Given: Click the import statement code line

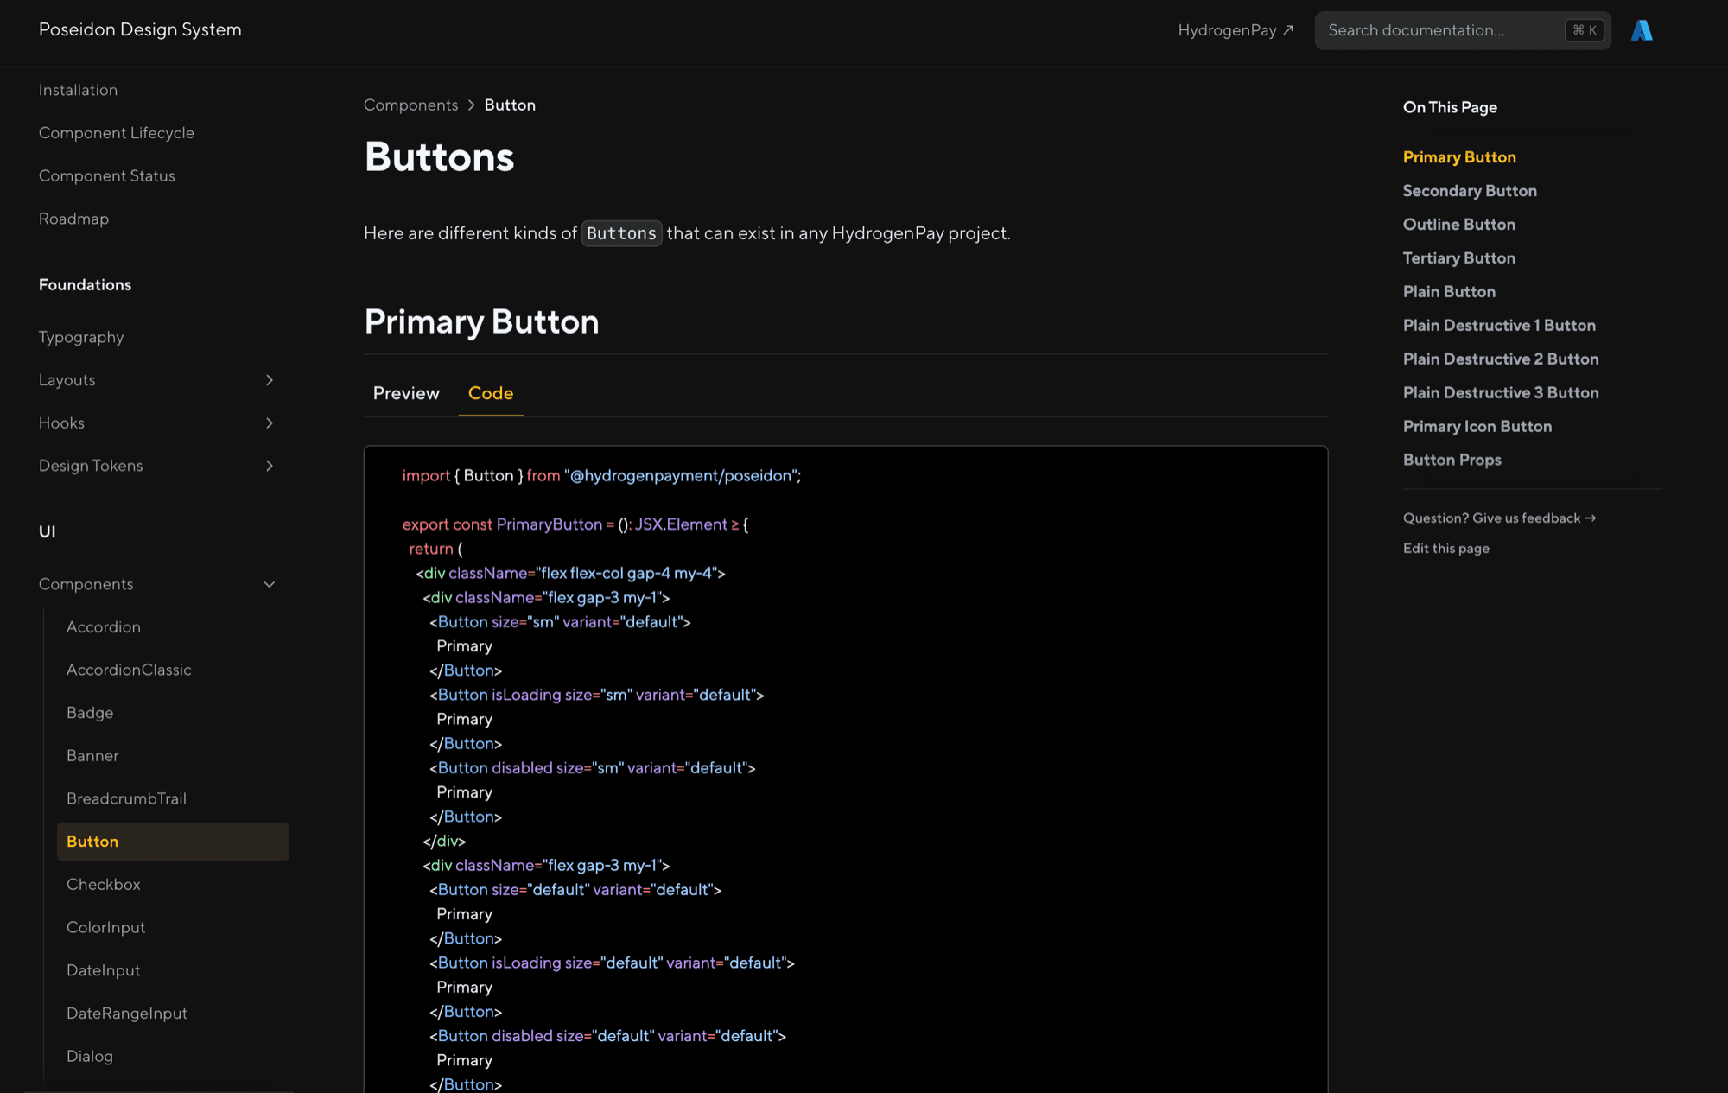Looking at the screenshot, I should [601, 476].
